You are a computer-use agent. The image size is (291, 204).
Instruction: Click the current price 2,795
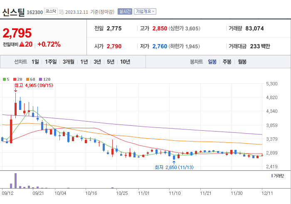[x=17, y=33]
